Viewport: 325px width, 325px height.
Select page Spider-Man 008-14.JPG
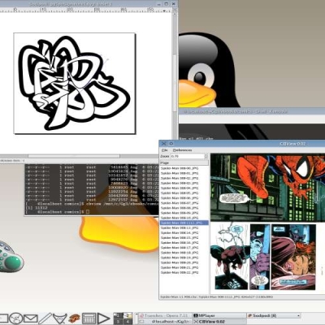pos(184,232)
